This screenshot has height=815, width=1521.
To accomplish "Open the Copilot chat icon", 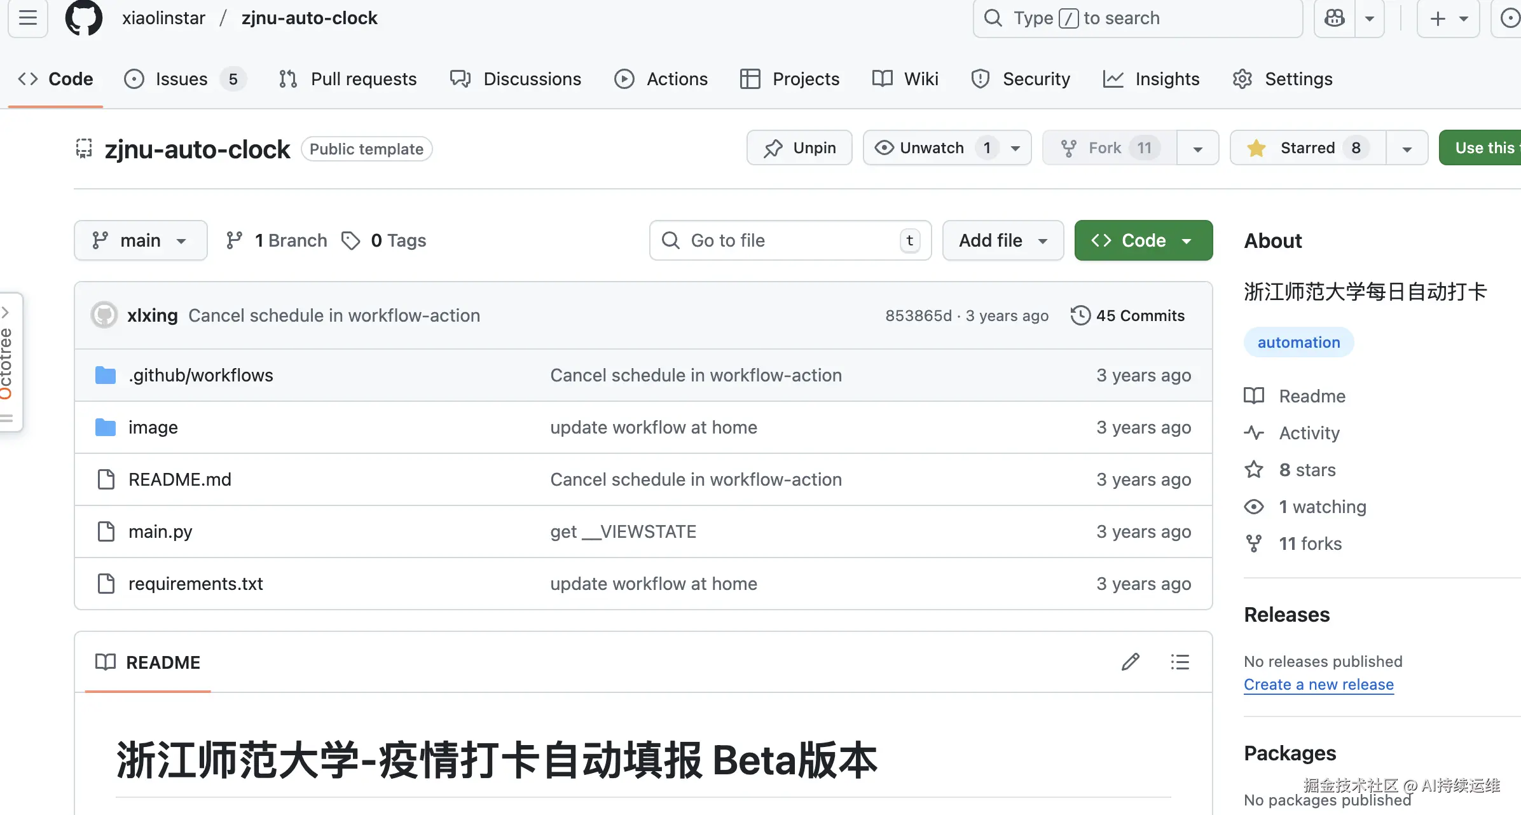I will (1335, 18).
